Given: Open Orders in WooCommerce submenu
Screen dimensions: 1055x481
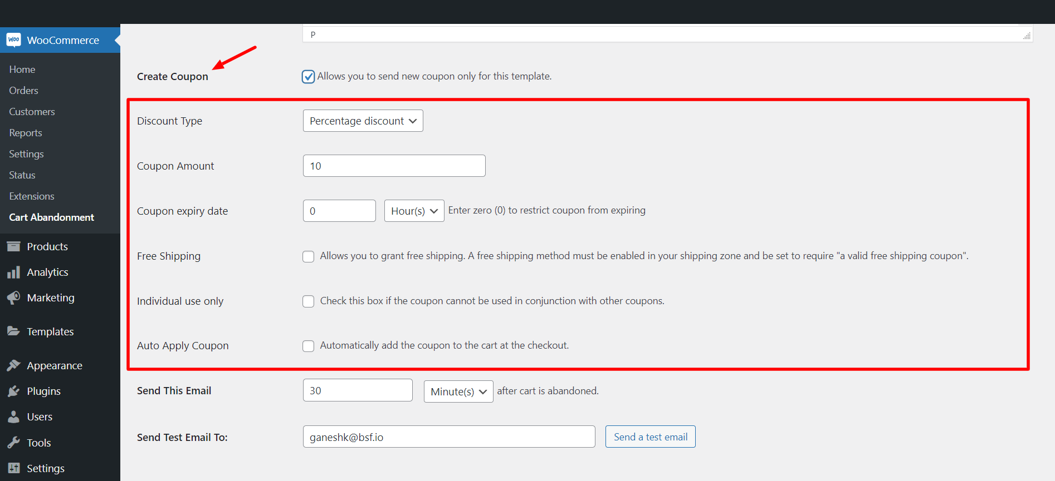Looking at the screenshot, I should point(23,91).
